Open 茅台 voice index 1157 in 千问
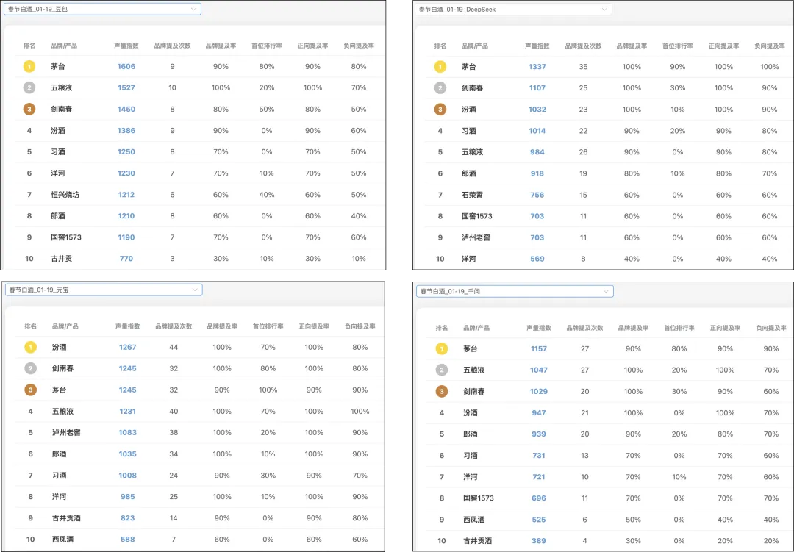This screenshot has height=552, width=794. point(539,349)
